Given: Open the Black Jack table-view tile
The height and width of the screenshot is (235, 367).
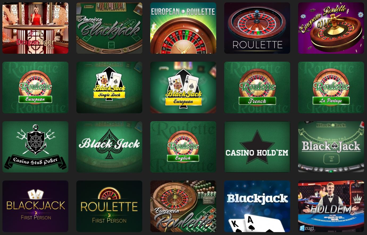Looking at the screenshot, I should [331, 147].
